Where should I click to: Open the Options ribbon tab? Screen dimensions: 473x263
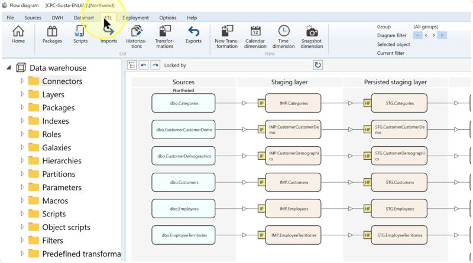click(168, 18)
